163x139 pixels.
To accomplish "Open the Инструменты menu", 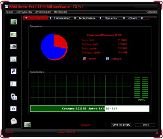I will pos(24,12).
